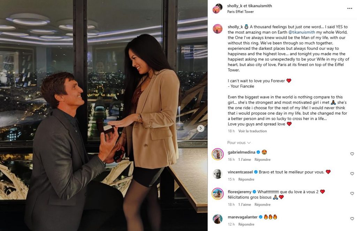357x231 pixels.
Task: Reply to floresjeremy's comment via Répondre
Action: [x=263, y=205]
